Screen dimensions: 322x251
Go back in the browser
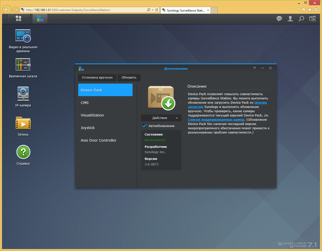[x=7, y=10]
